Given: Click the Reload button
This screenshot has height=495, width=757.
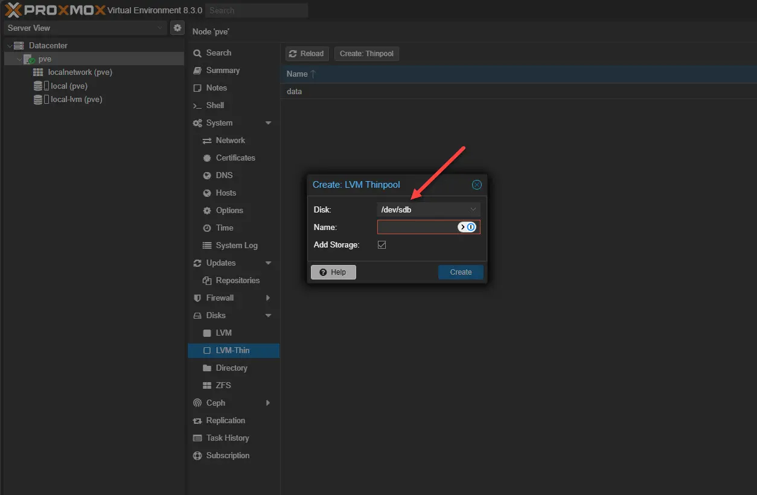Looking at the screenshot, I should pyautogui.click(x=307, y=54).
